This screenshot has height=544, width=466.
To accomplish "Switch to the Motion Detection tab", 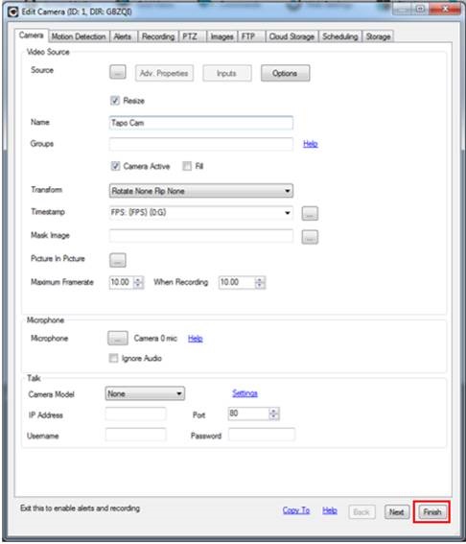I will (79, 36).
